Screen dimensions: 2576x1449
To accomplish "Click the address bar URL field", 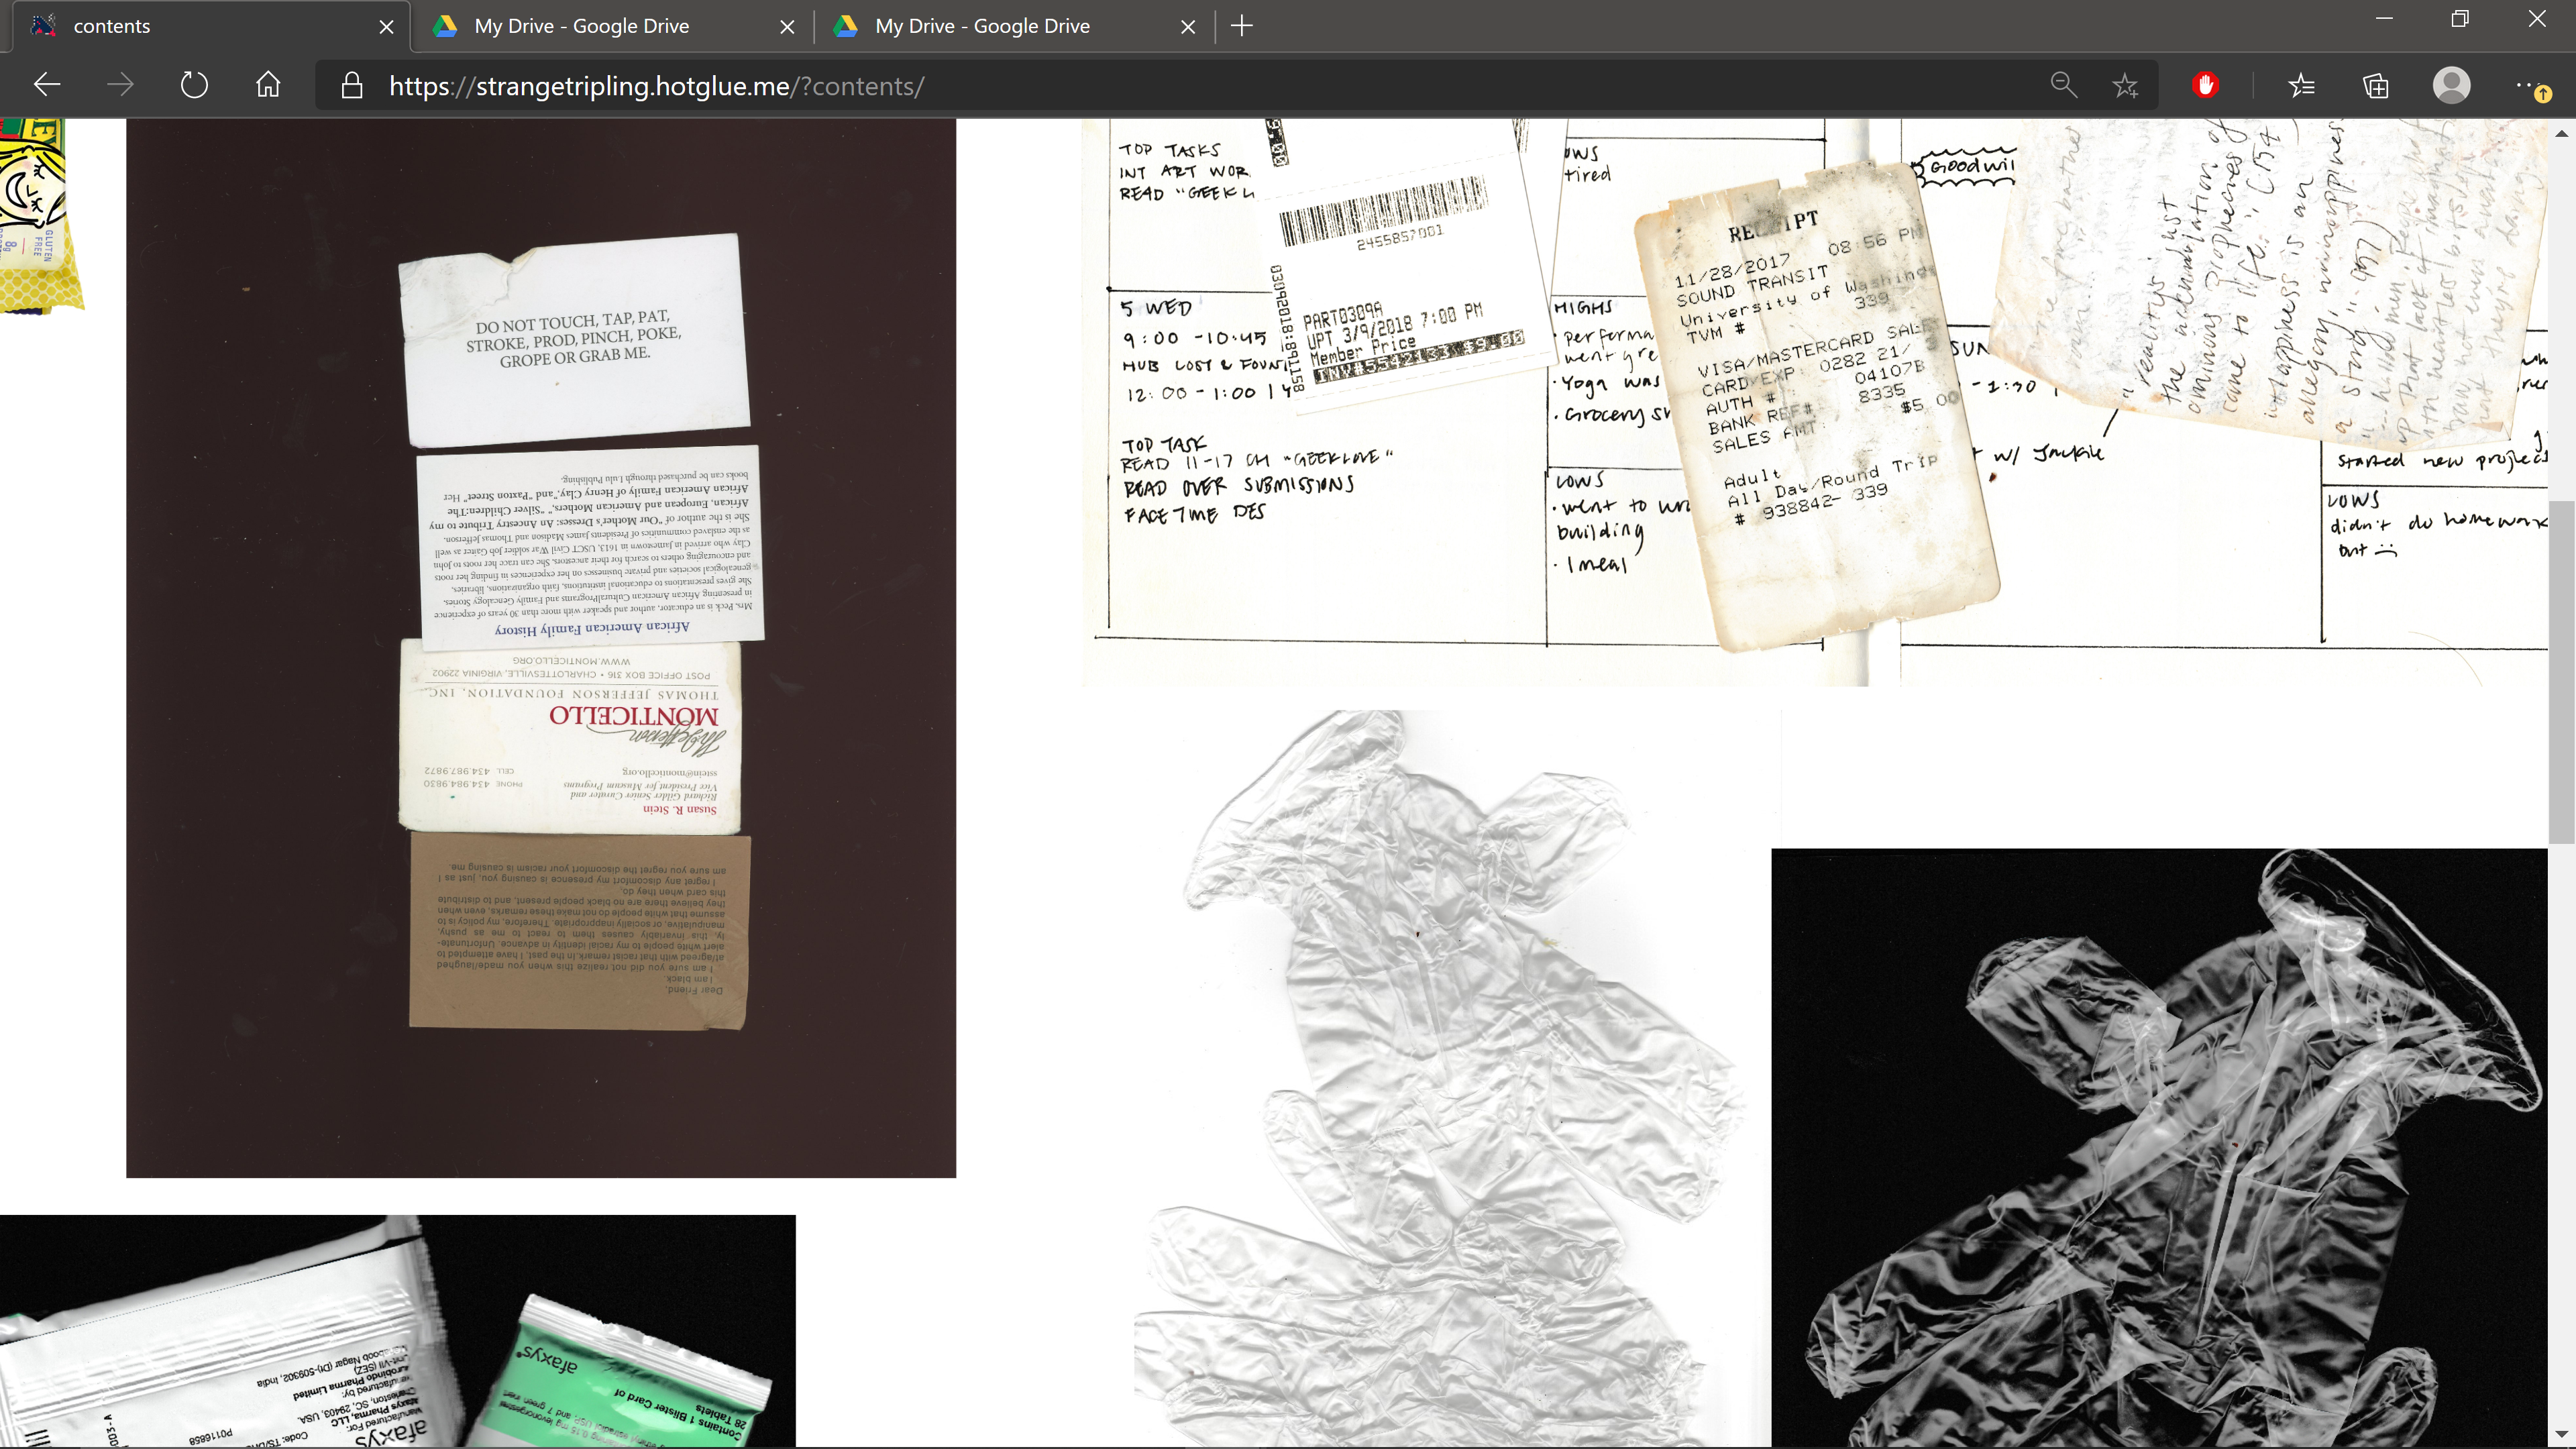I will pyautogui.click(x=1200, y=86).
